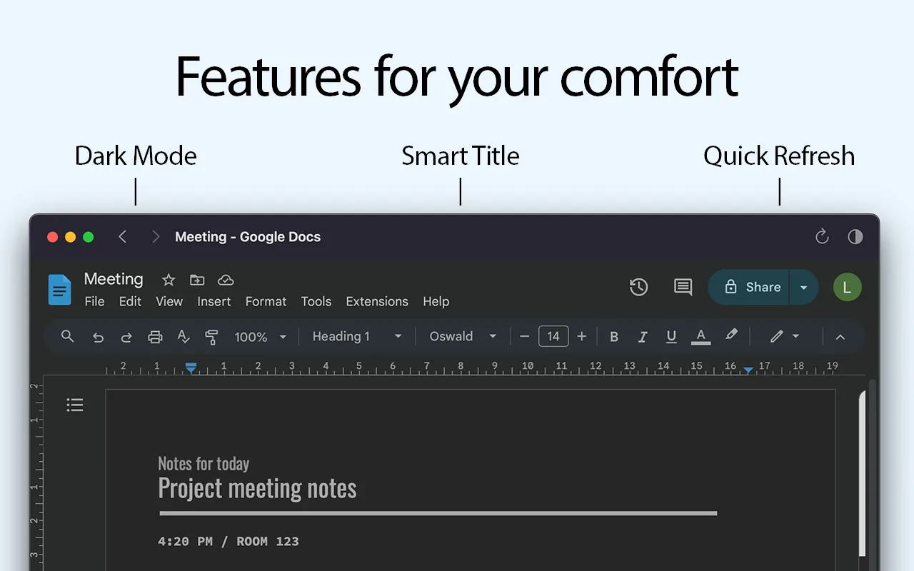Select the paint format tool
This screenshot has height=571, width=914.
coord(212,336)
